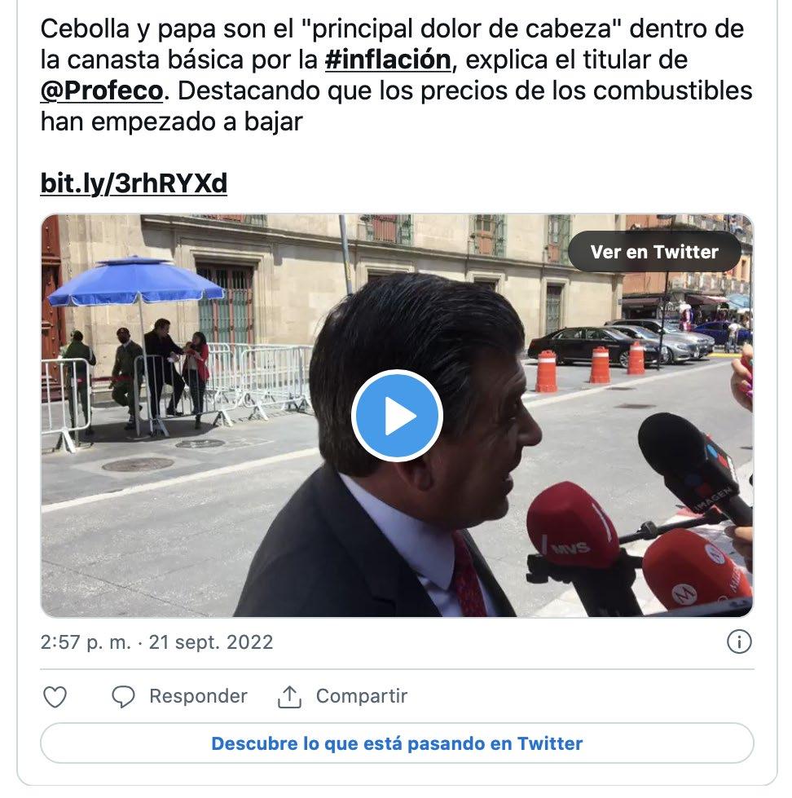Click the Ver en Twitter button
792x798 pixels.
(x=654, y=251)
